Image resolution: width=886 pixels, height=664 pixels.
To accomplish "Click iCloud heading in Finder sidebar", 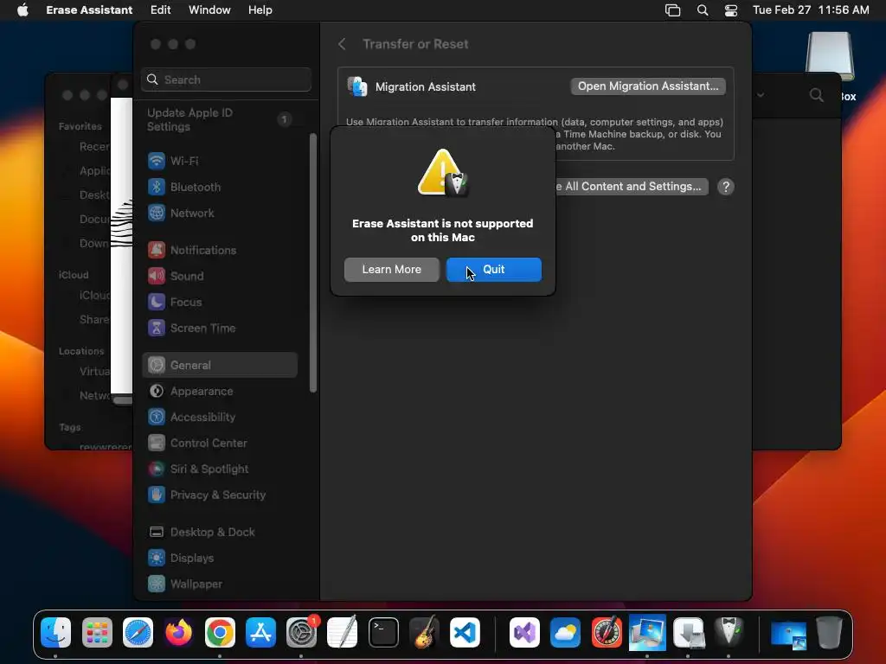I will [74, 275].
